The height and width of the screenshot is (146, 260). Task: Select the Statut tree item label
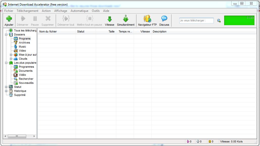coord(18,87)
